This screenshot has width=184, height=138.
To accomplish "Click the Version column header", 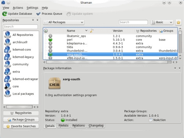I will coord(118,31).
